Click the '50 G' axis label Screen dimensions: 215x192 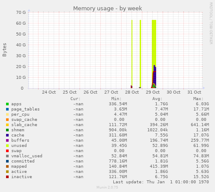click(x=21, y=34)
